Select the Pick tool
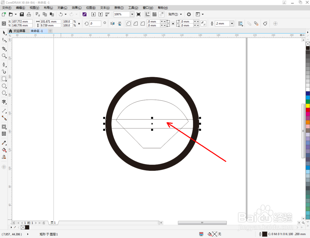Screen dimensions: 310x238 point(4,33)
